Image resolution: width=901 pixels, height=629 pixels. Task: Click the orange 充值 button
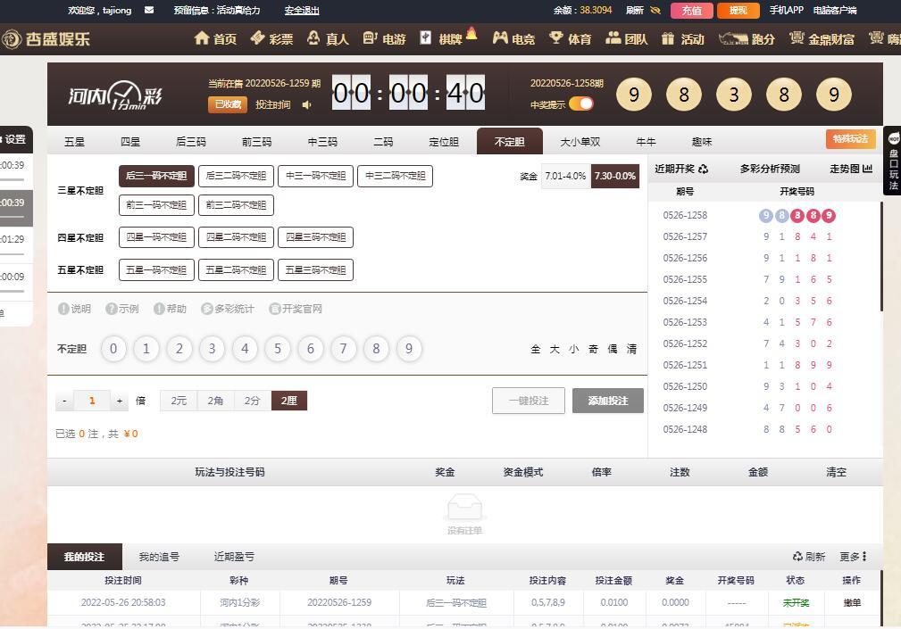click(691, 11)
